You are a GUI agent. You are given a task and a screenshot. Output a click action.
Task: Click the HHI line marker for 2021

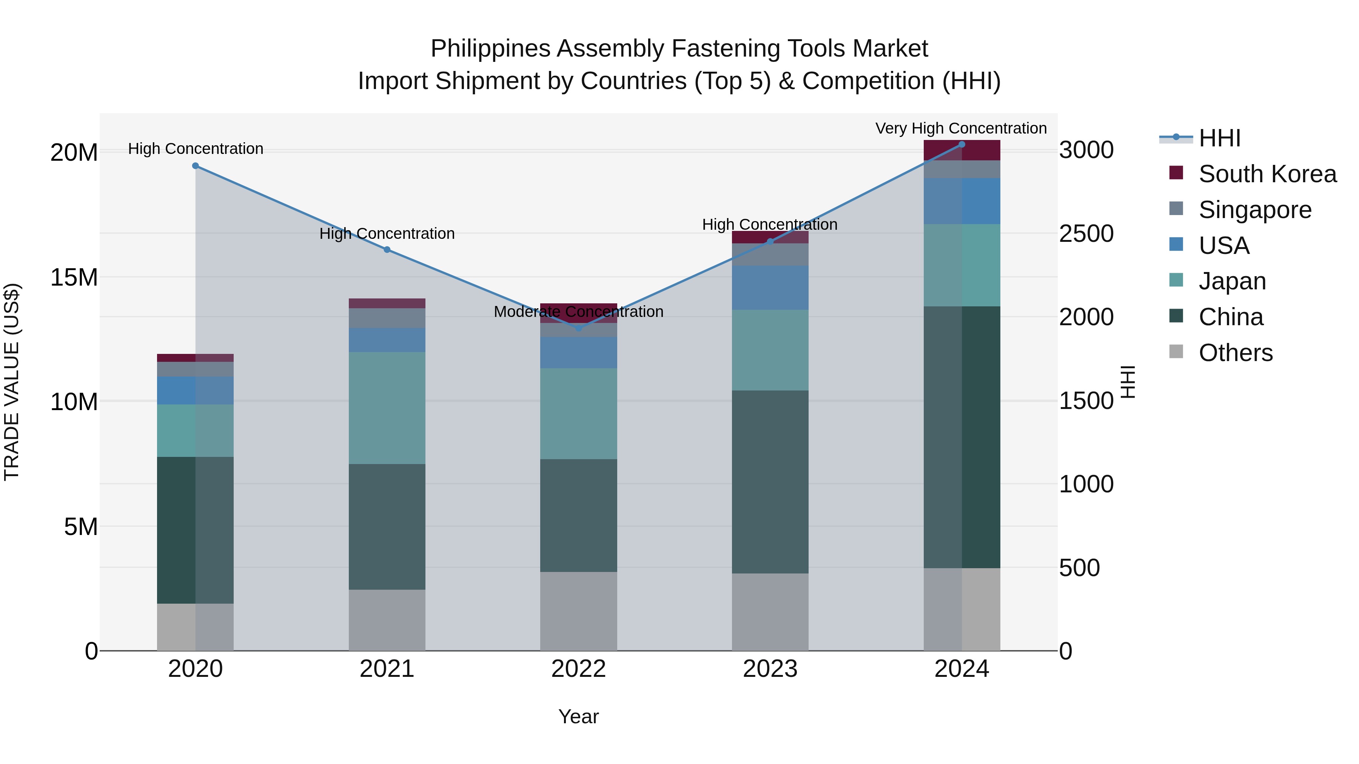coord(387,249)
